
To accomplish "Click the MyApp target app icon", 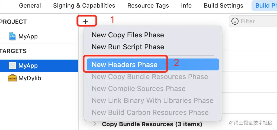I will tap(12, 66).
